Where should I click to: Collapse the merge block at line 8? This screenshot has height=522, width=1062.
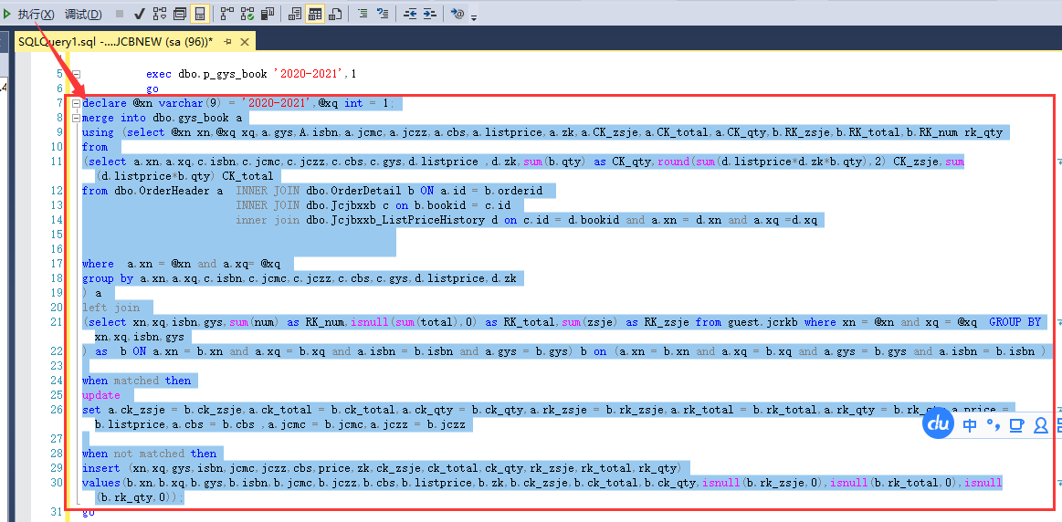[77, 119]
